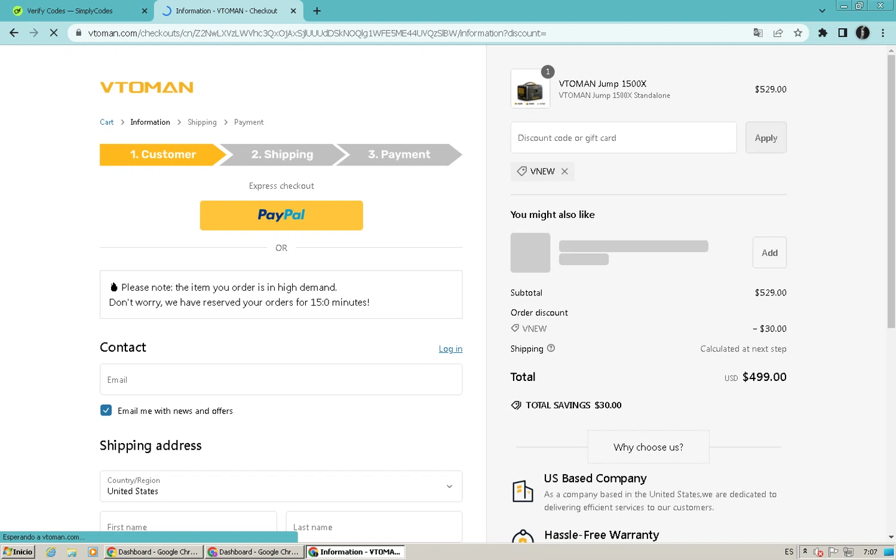
Task: Click the TOTAL SAVINGS $30.00 text
Action: point(573,405)
